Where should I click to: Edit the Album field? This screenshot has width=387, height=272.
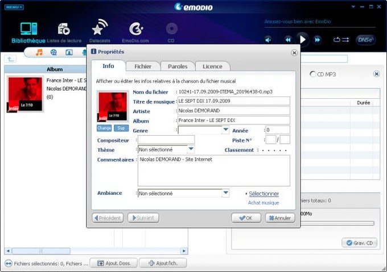(233, 120)
